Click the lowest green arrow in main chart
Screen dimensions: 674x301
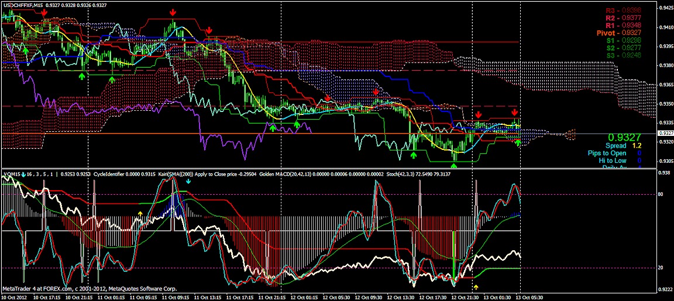(x=453, y=166)
